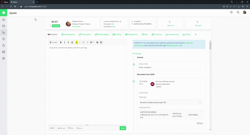
Task: Switch to the Prescription tab
Action: point(85,34)
